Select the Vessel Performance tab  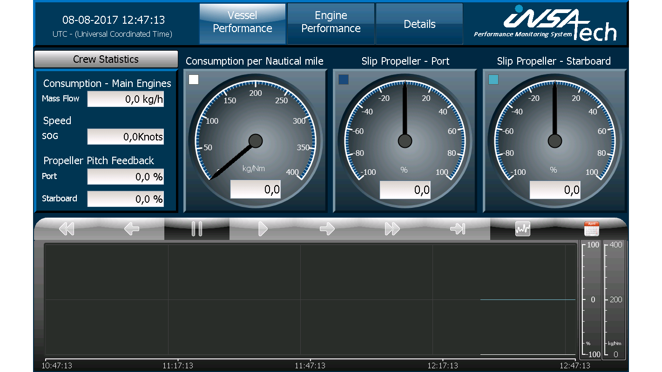242,22
